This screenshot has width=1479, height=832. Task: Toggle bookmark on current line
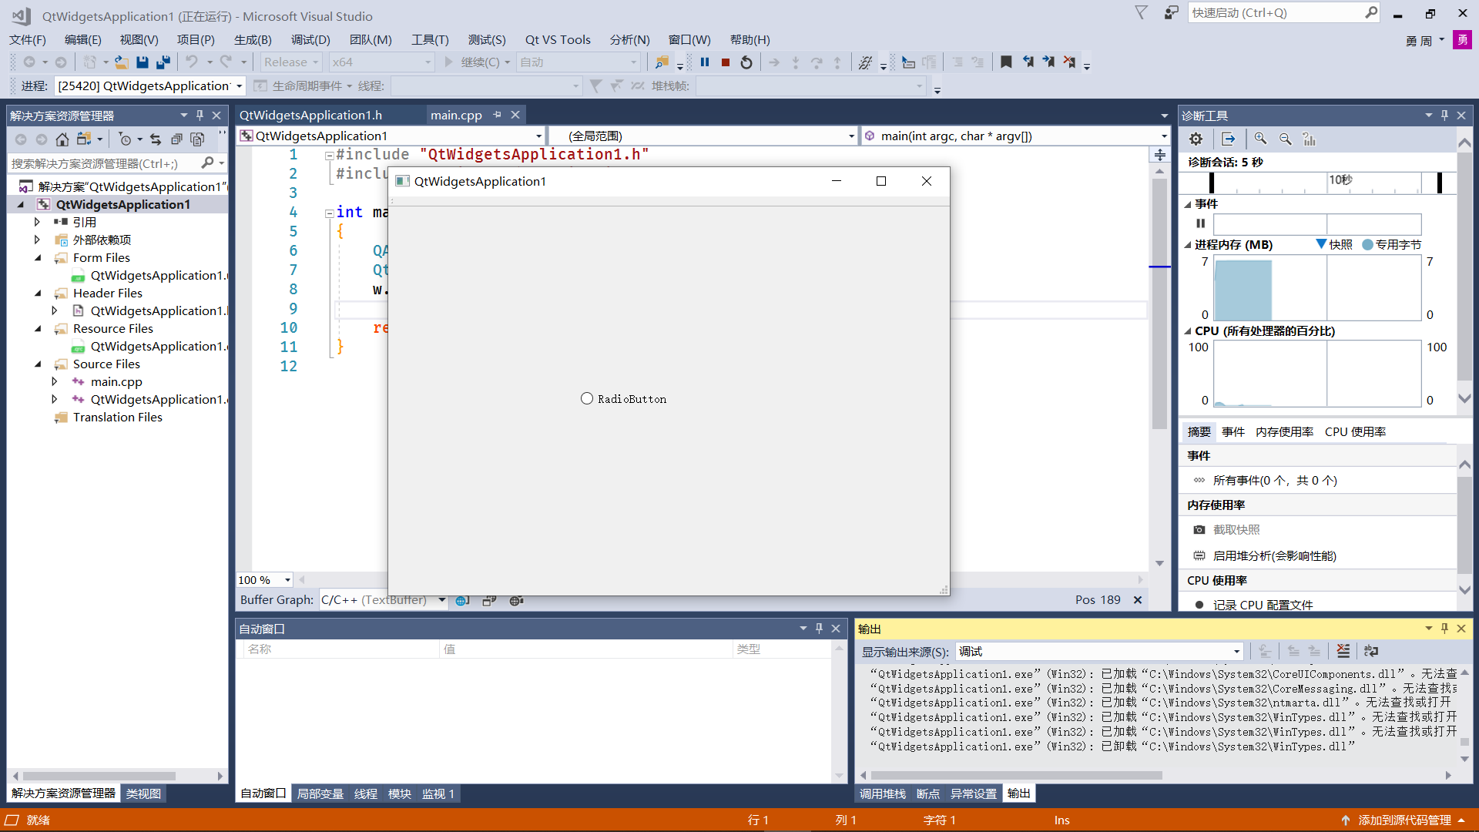(x=1006, y=62)
